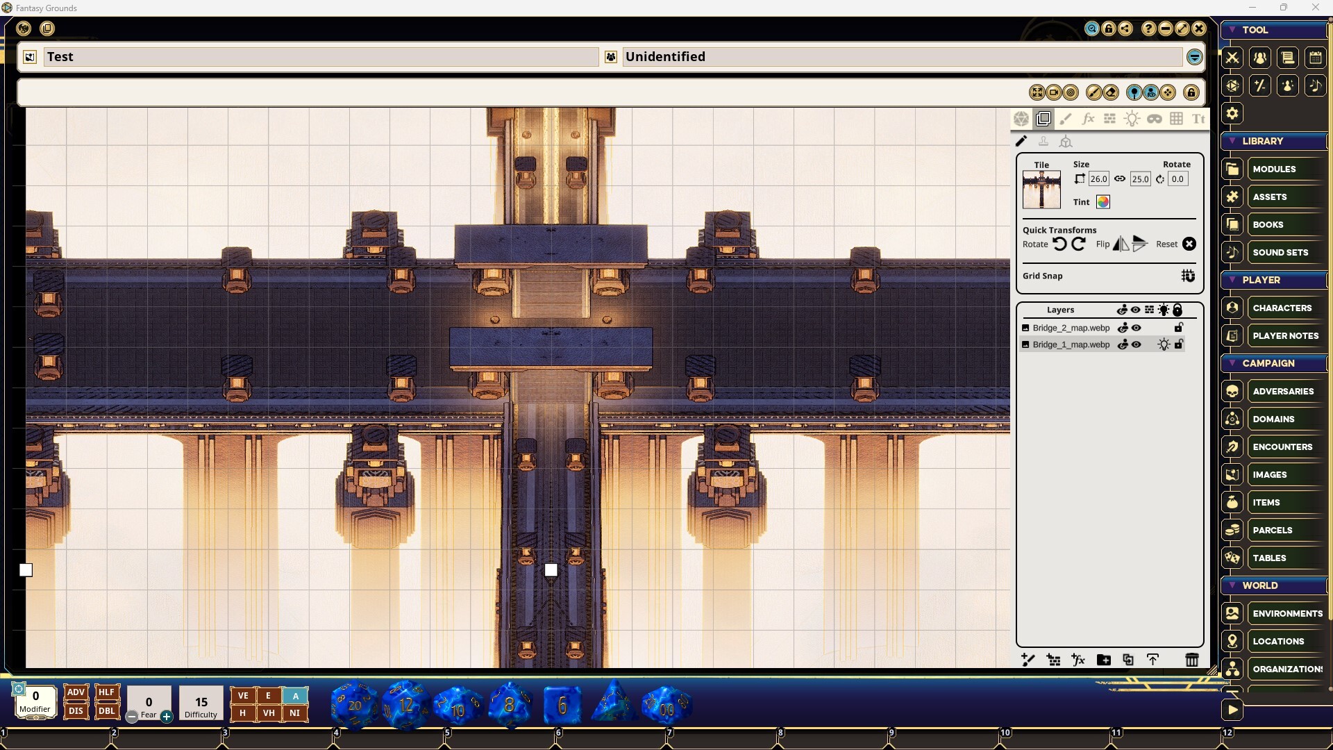The image size is (1333, 750).
Task: Open the FX effects tab
Action: pyautogui.click(x=1088, y=119)
